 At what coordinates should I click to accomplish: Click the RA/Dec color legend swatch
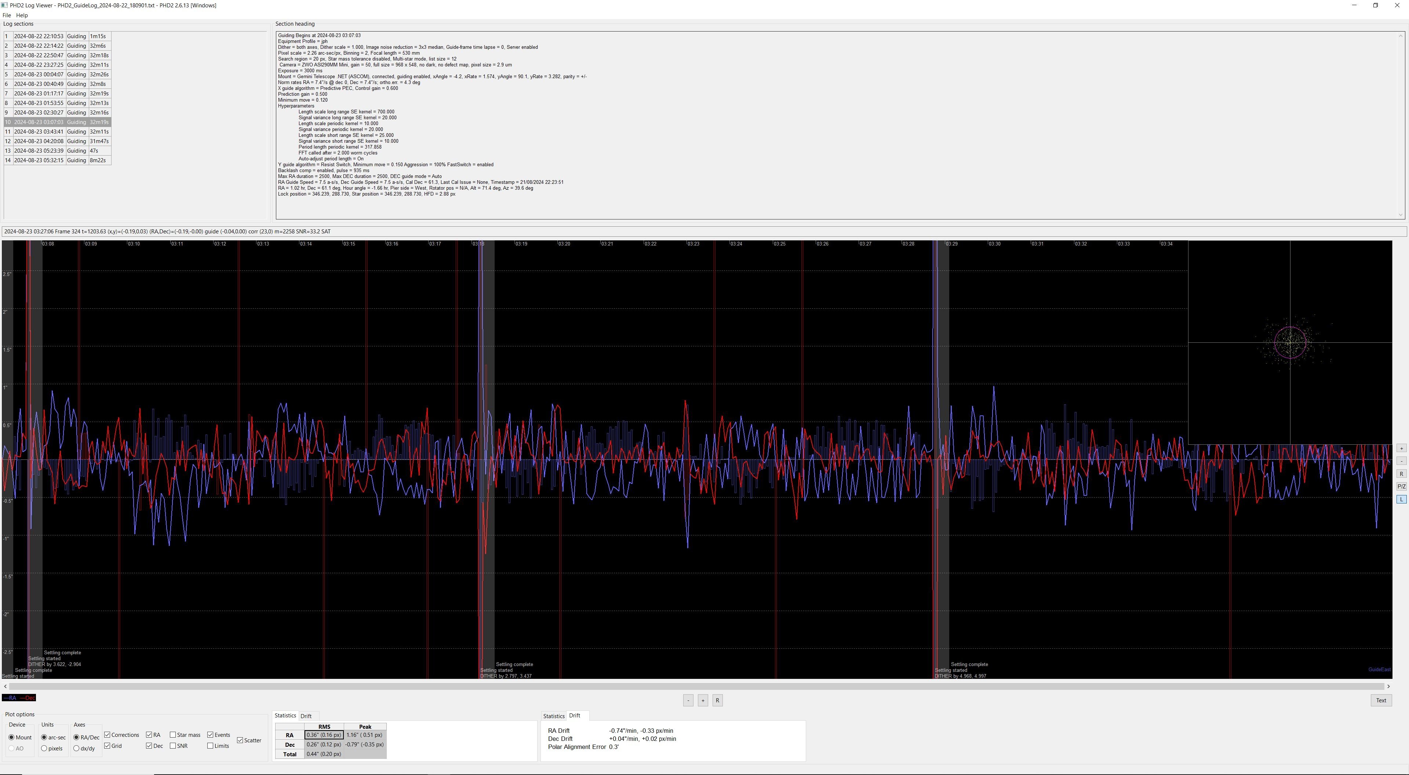tap(19, 698)
